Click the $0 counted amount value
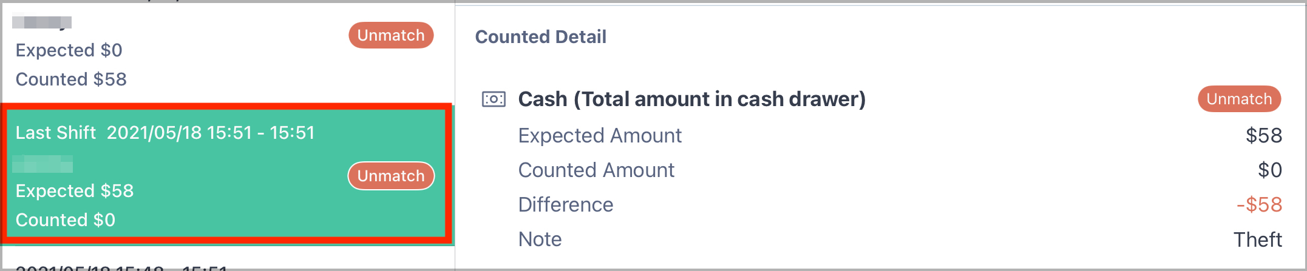 [1269, 170]
